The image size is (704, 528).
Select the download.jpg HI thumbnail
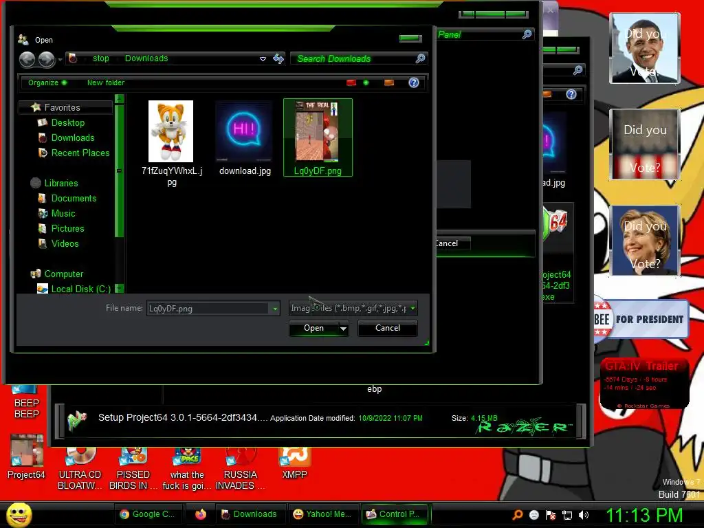245,131
